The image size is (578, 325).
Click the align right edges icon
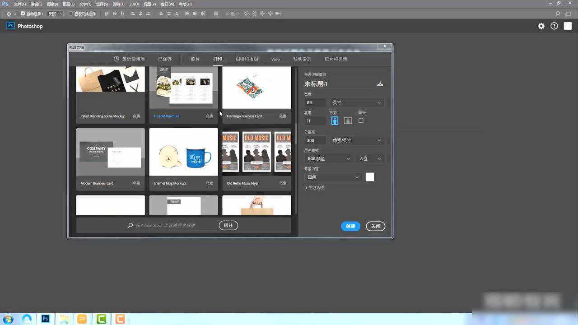coord(148,14)
